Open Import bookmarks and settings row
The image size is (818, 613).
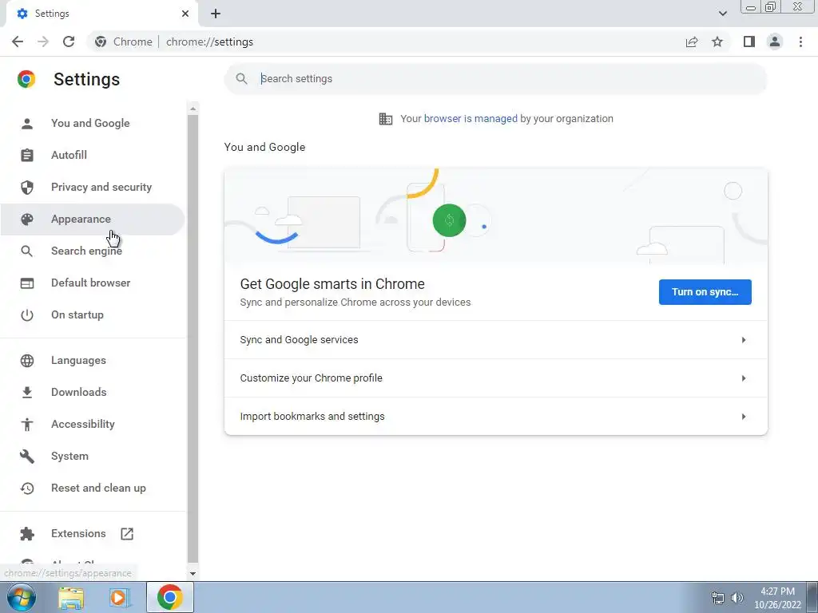pos(495,417)
